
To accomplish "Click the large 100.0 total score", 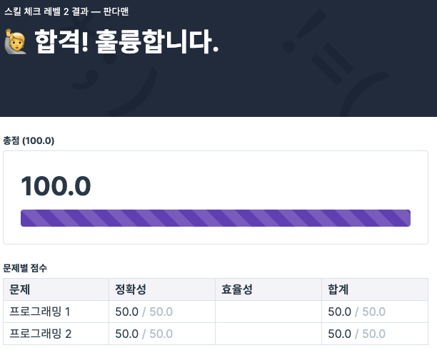I will pyautogui.click(x=56, y=187).
